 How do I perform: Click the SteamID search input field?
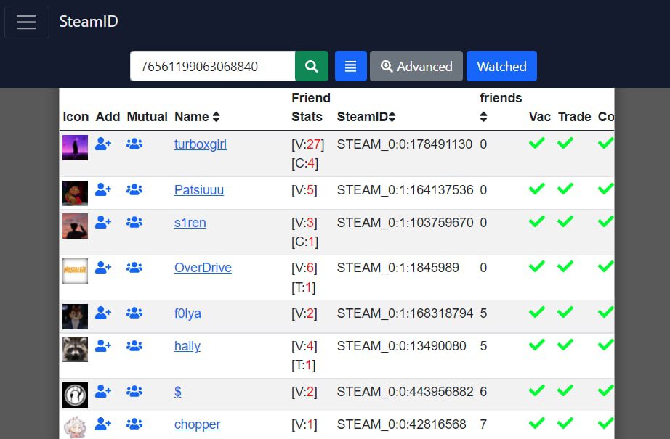212,66
